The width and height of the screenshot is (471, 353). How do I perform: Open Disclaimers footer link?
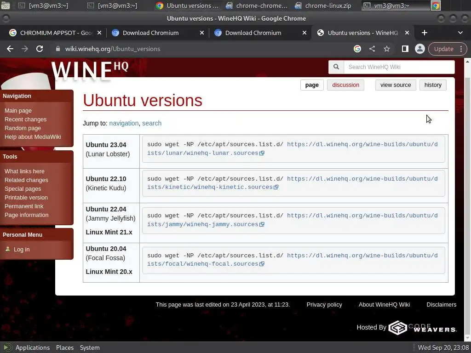[441, 305]
